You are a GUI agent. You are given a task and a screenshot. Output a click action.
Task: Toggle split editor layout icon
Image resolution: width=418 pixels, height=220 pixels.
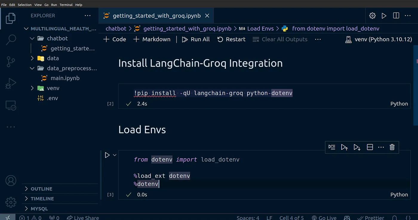click(x=396, y=16)
